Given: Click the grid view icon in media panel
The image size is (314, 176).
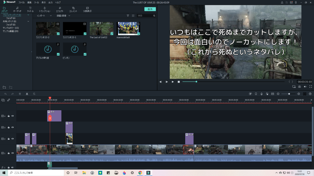Looking at the screenshot, I should click(133, 16).
